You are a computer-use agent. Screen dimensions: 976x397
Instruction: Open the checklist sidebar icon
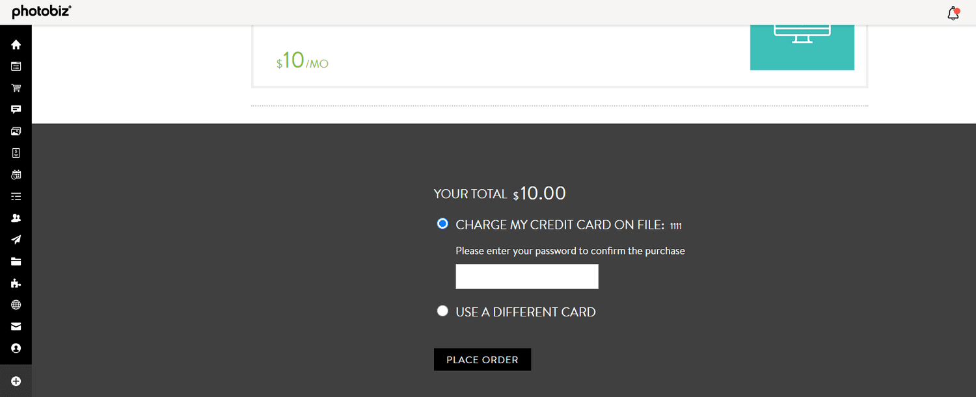coord(16,196)
